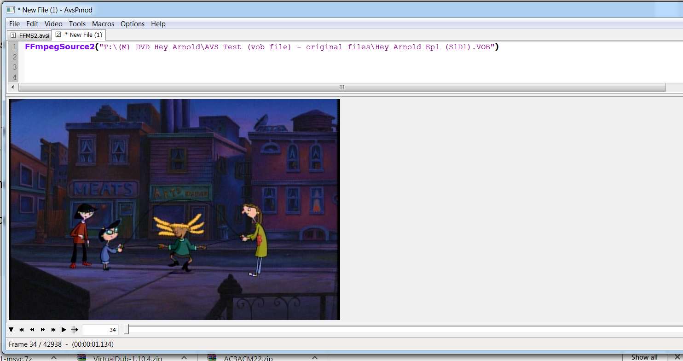Open the Options menu
683x361 pixels.
[133, 24]
